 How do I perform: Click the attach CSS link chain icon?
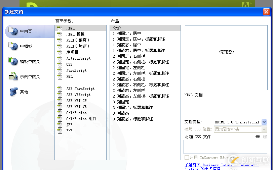pyautogui.click(x=258, y=136)
